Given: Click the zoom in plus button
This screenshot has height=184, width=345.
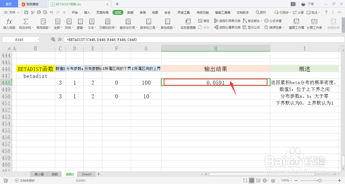Looking at the screenshot, I should pos(339,180).
